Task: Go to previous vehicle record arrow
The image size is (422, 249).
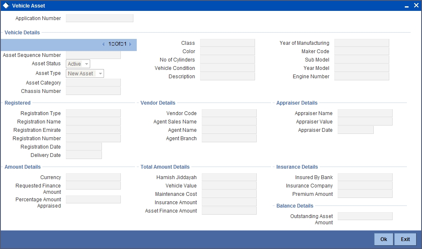Action: point(103,44)
